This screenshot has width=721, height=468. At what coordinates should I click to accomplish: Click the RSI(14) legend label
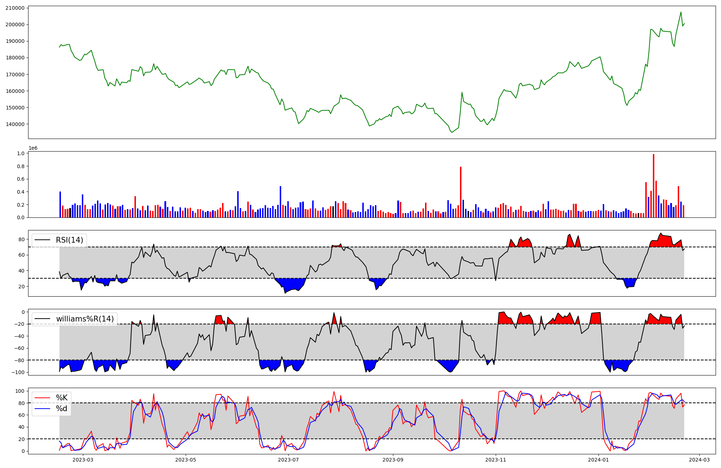(70, 240)
